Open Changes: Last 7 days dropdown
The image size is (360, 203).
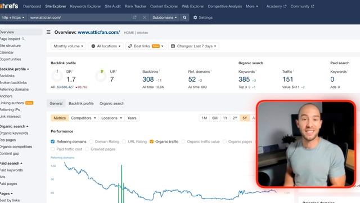[x=193, y=46]
